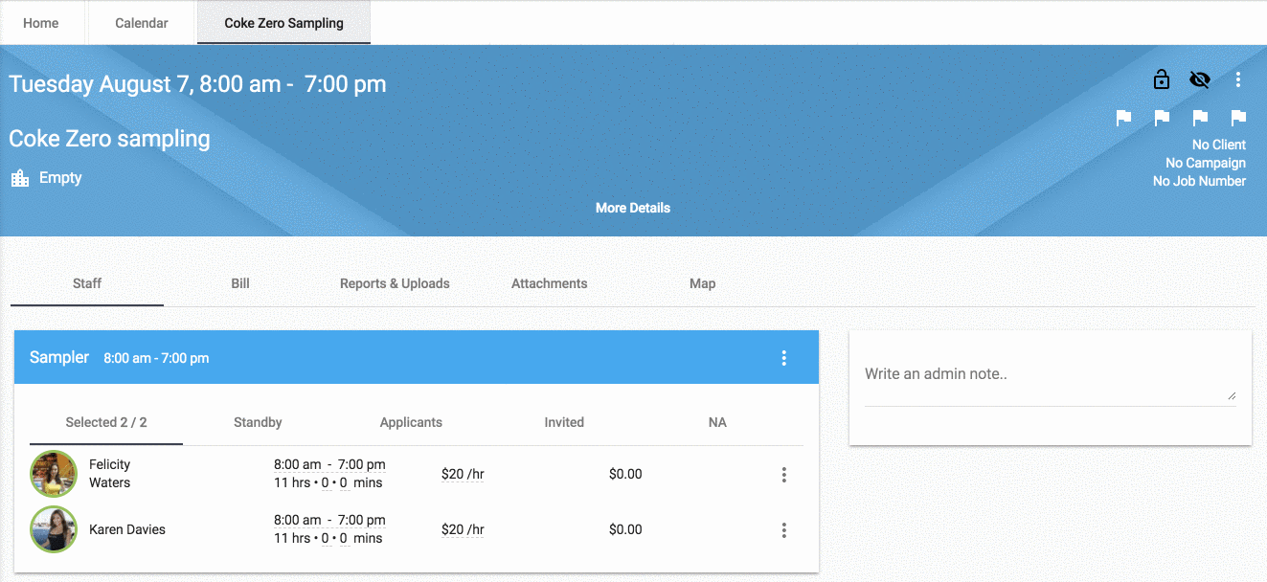Click the No Job Number label
The image size is (1267, 582).
click(1199, 181)
